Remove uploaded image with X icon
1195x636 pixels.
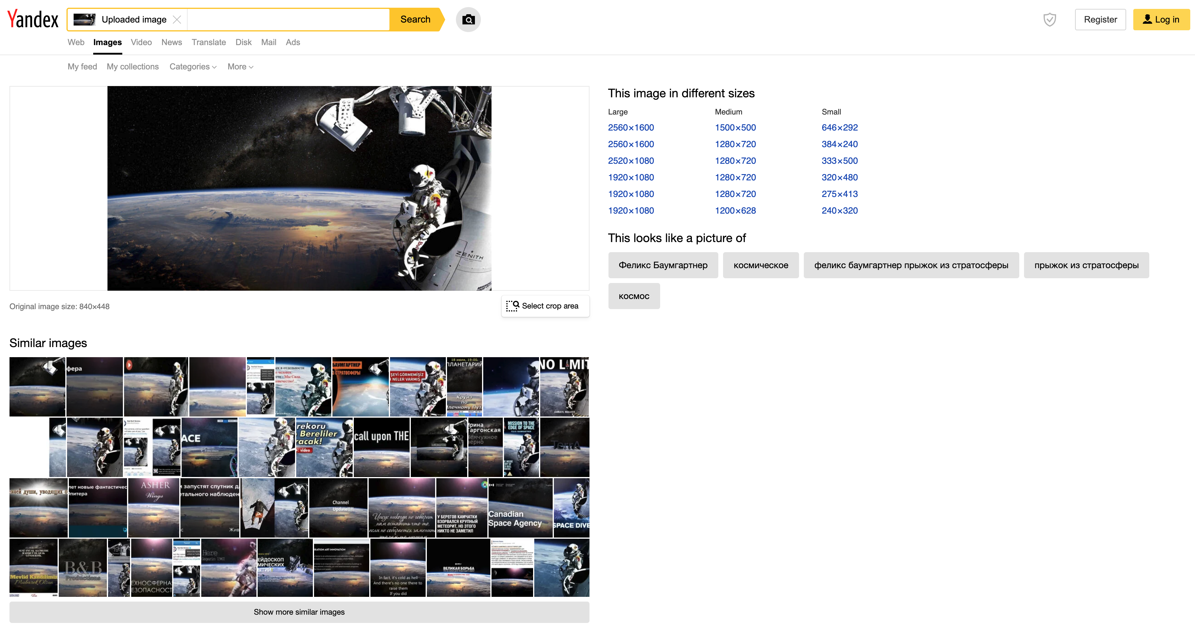click(x=177, y=20)
